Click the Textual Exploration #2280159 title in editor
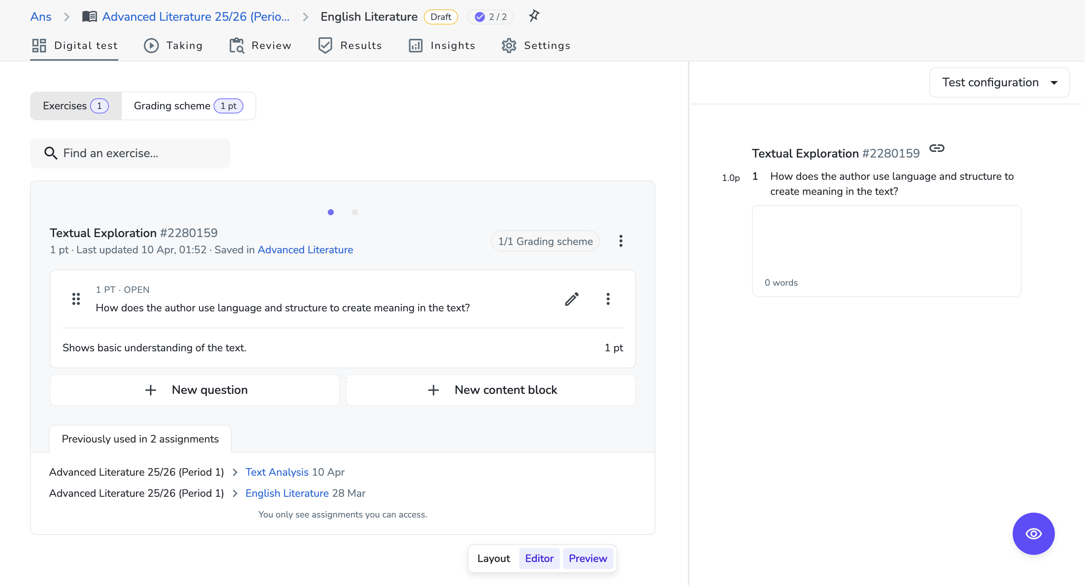 point(133,233)
